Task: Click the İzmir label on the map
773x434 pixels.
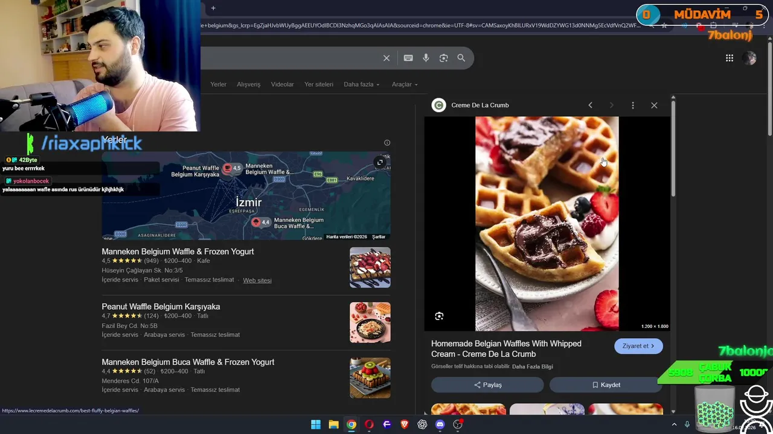Action: click(x=249, y=203)
